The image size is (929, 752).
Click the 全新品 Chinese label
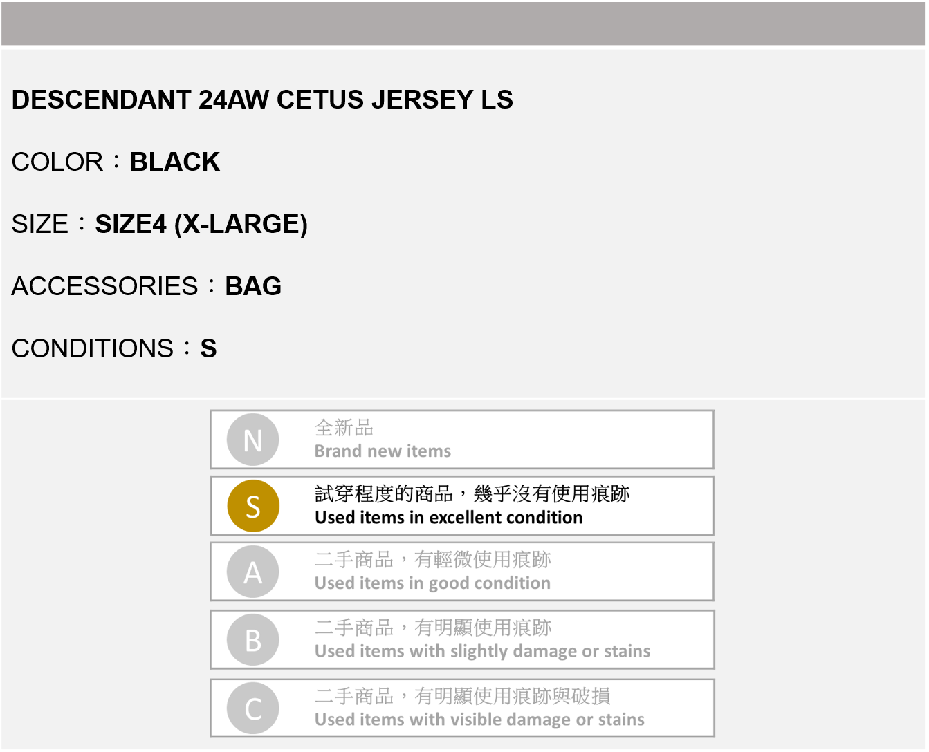(x=344, y=428)
